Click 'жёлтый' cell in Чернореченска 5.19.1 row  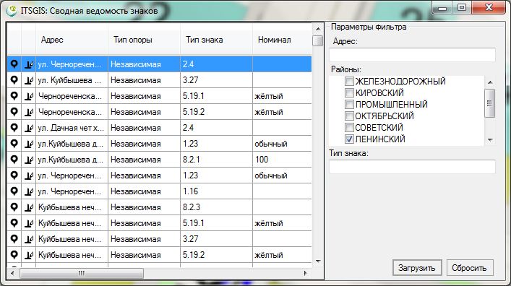tap(282, 96)
